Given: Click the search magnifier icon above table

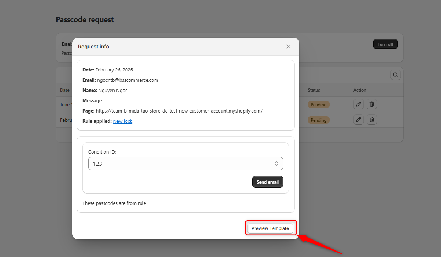Looking at the screenshot, I should point(395,75).
